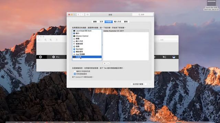The image size is (220, 123).
Task: Choose the 所有控制項目 radio option
Action: point(75,74)
